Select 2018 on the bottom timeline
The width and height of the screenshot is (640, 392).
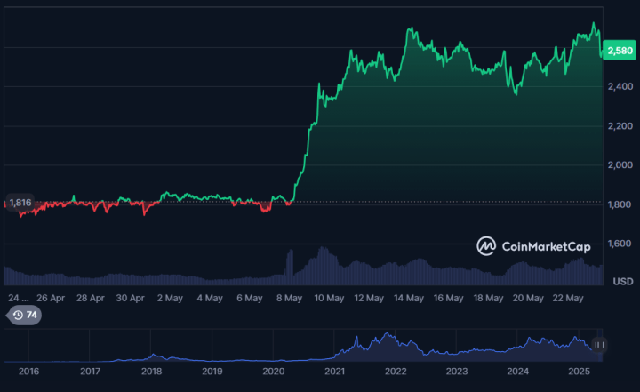(151, 371)
